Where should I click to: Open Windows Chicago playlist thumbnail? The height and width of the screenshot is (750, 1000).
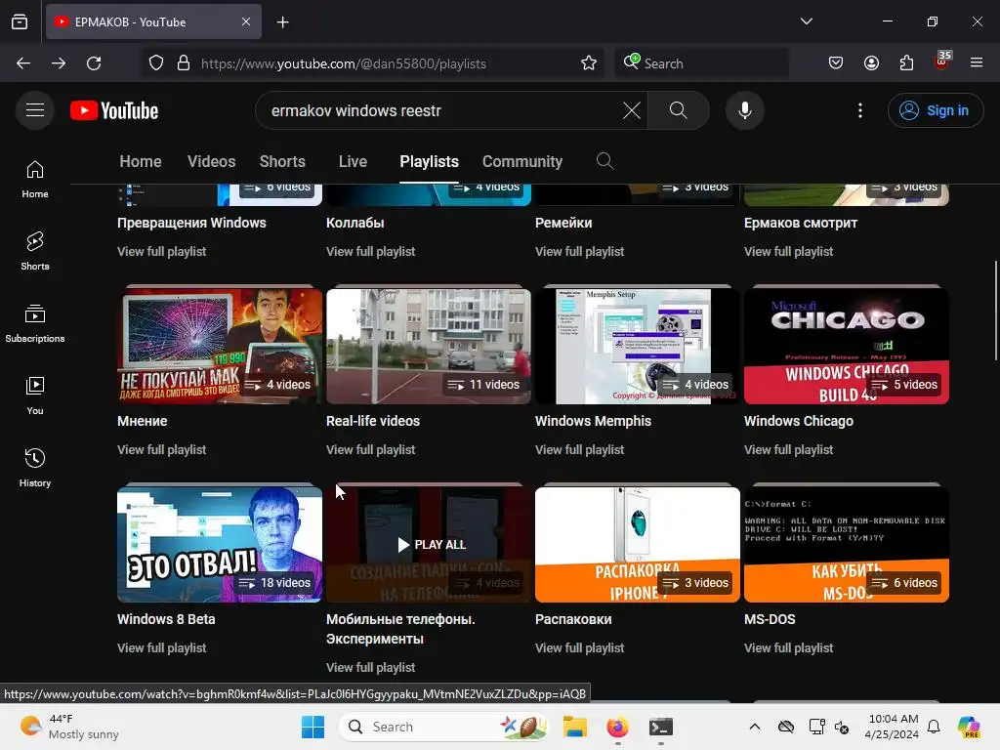[847, 347]
